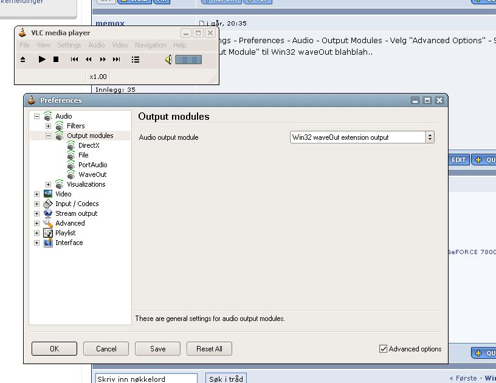Expand the Playlist tree node
Viewport: 496px width, 383px height.
tap(36, 233)
